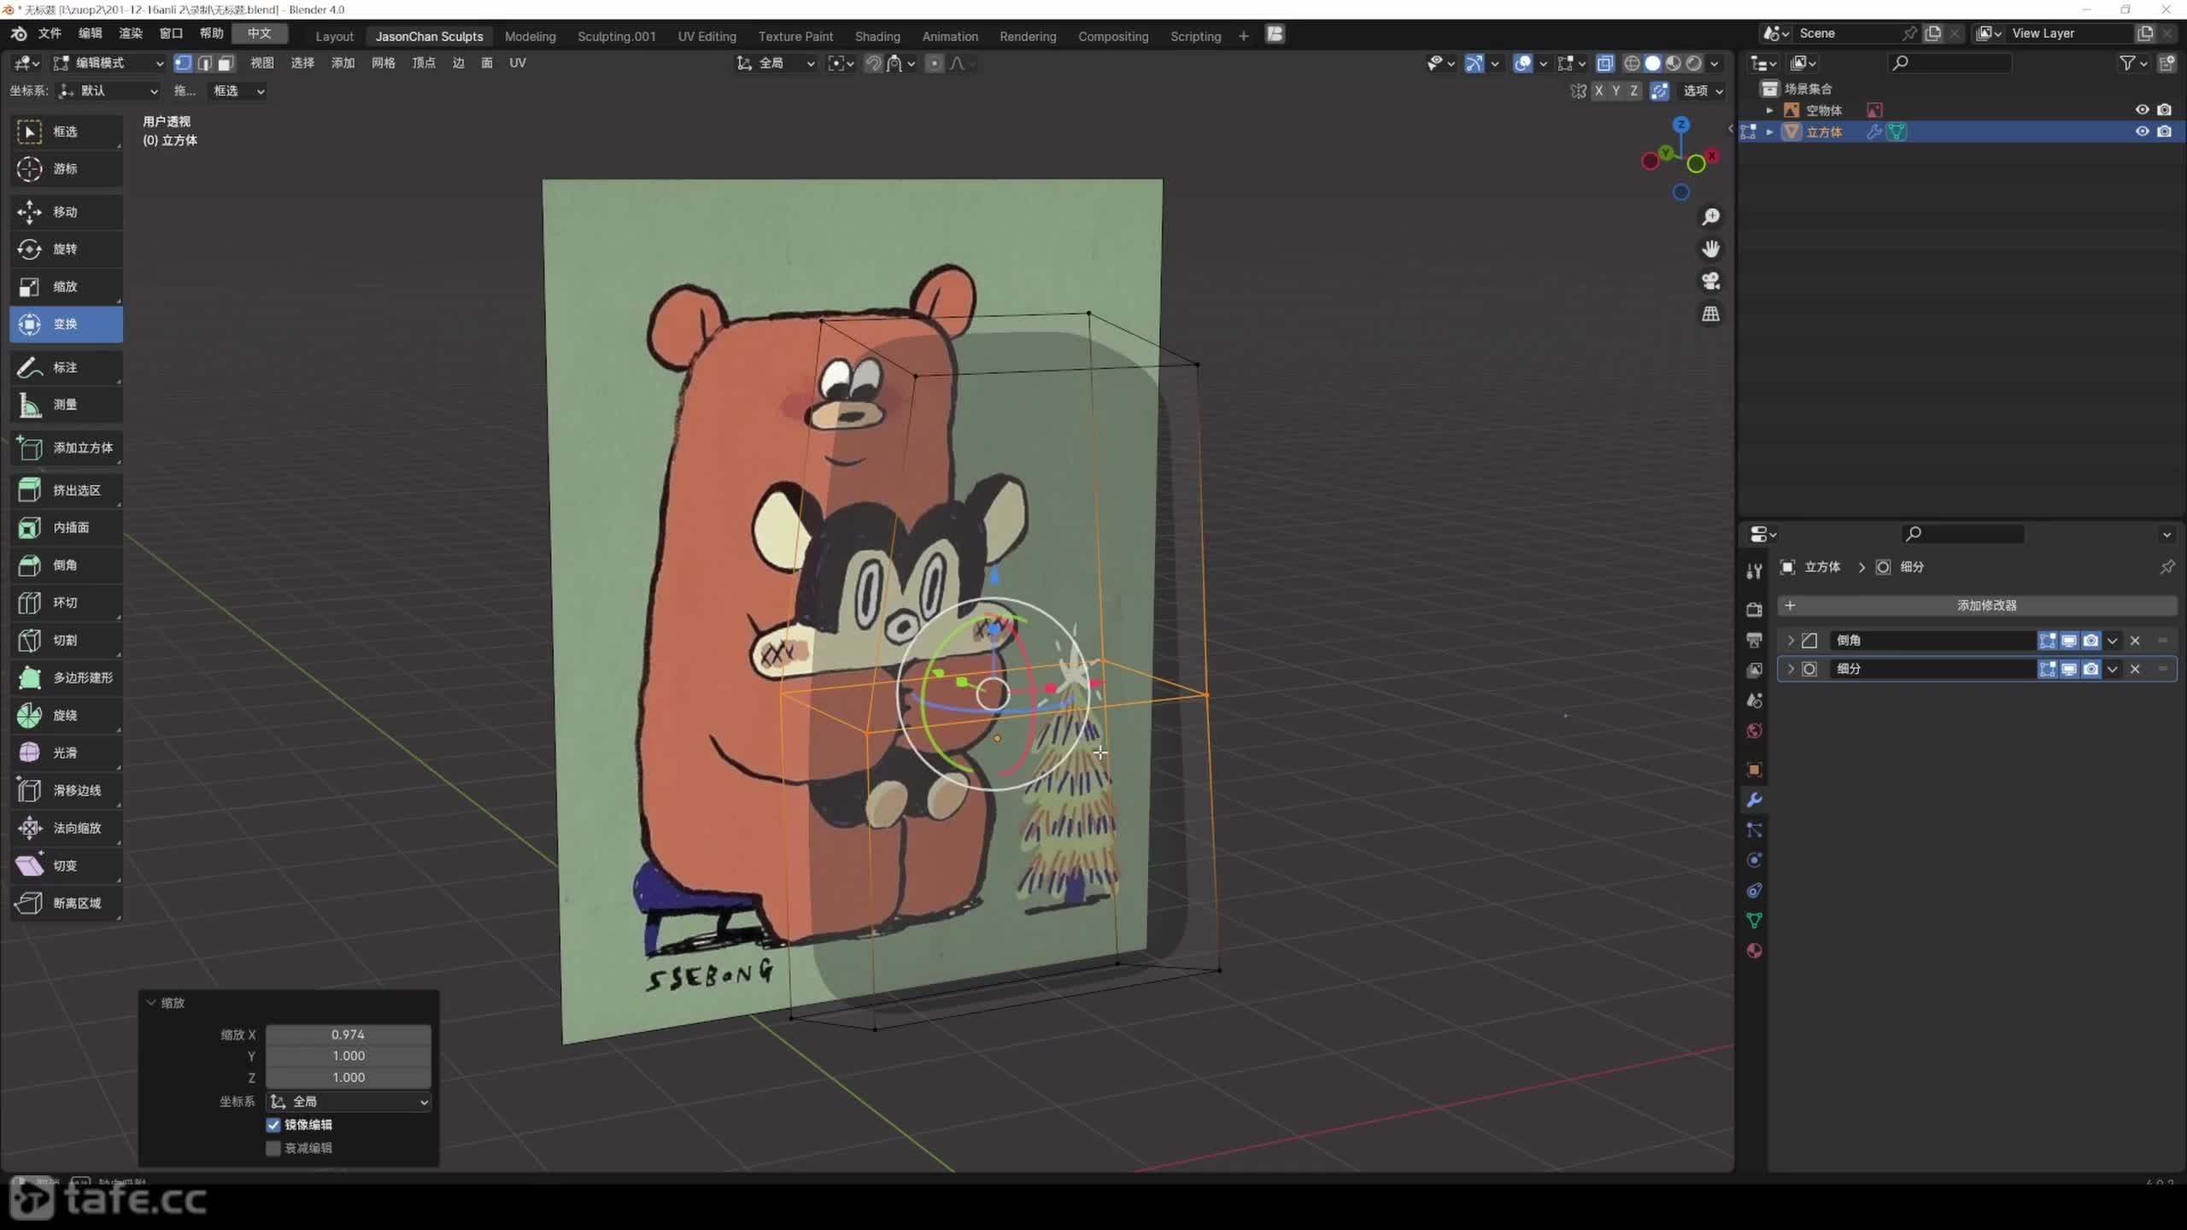2187x1230 pixels.
Task: Select the Poly Build (多边形建形) tool
Action: [67, 678]
